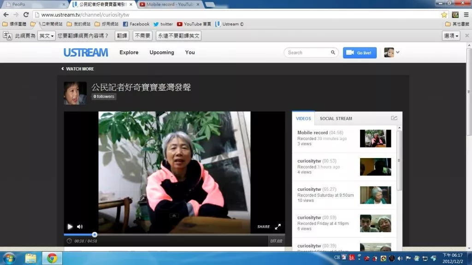The width and height of the screenshot is (472, 265).
Task: Click 永遠不要翻譯英文 button
Action: pyautogui.click(x=178, y=36)
